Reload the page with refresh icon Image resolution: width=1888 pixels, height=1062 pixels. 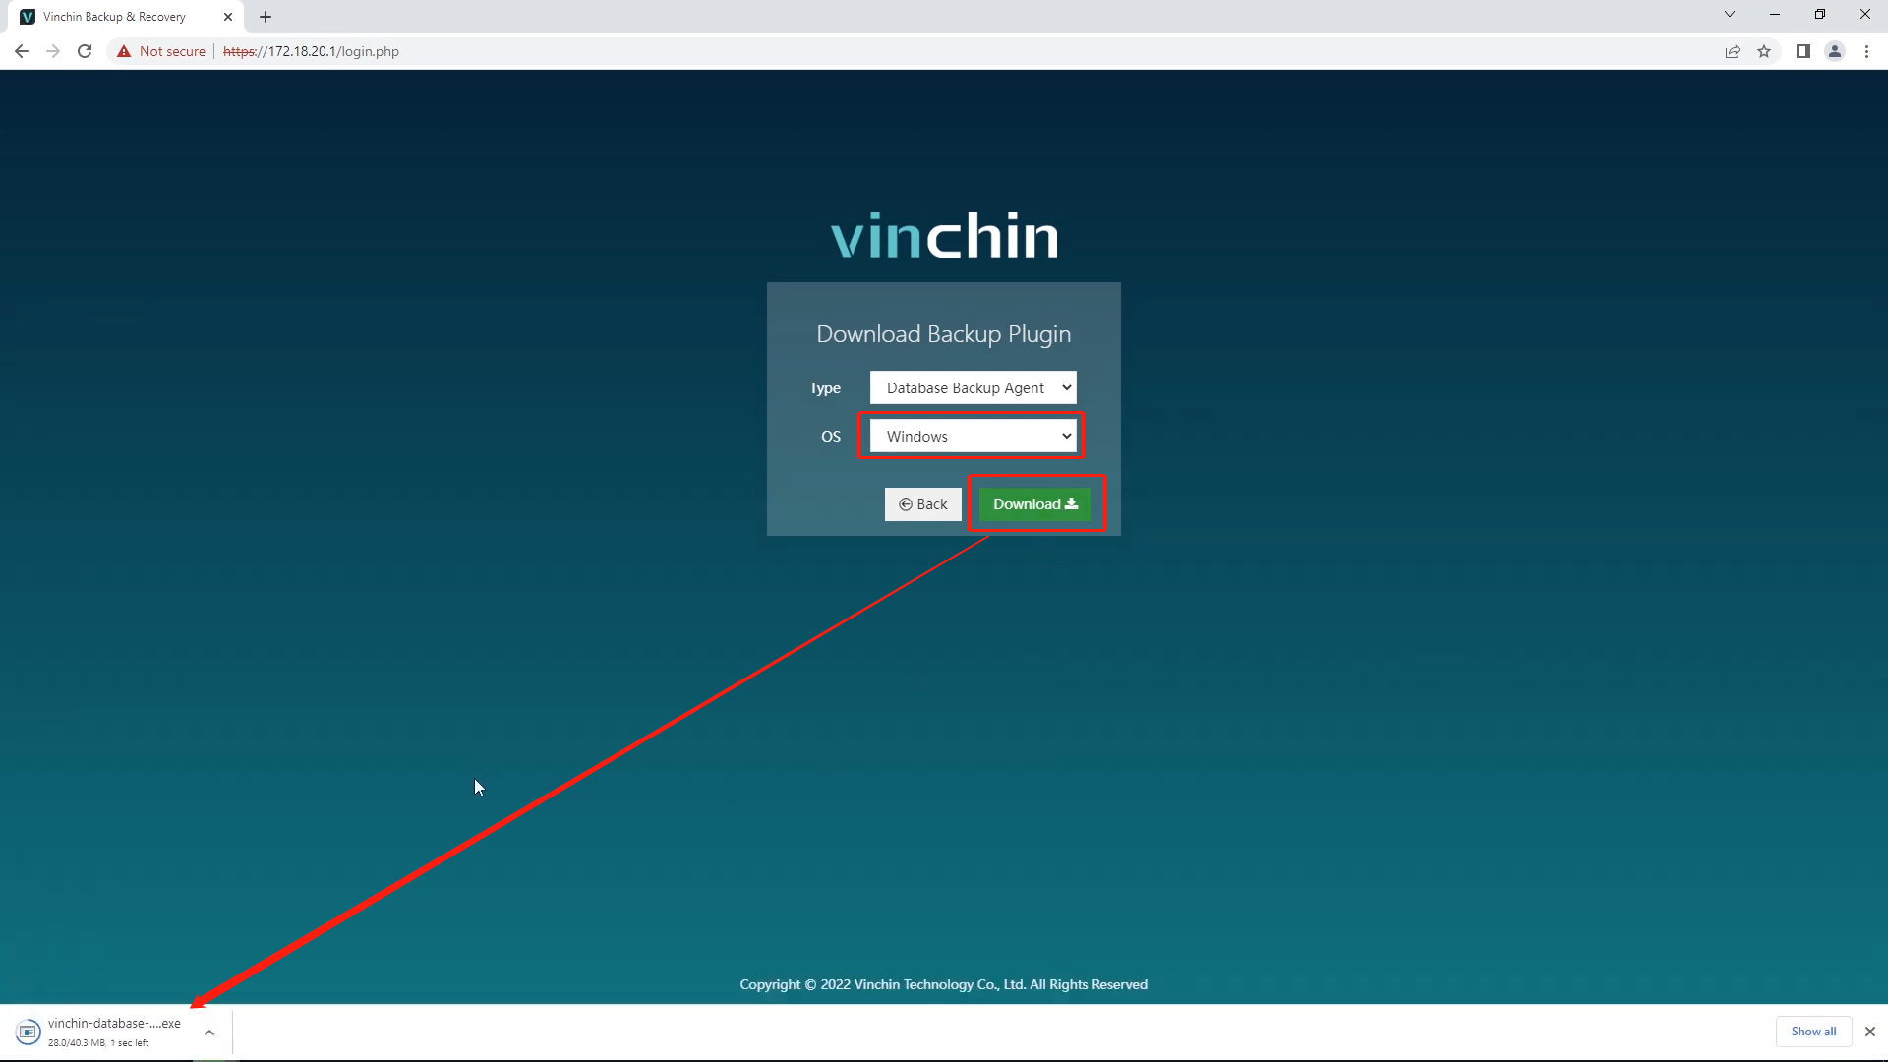tap(85, 51)
